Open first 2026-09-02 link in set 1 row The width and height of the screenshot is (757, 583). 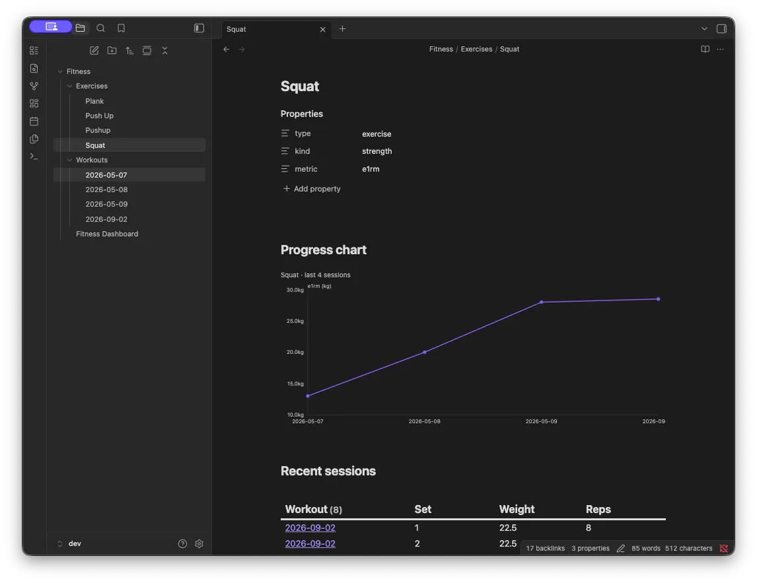click(310, 528)
